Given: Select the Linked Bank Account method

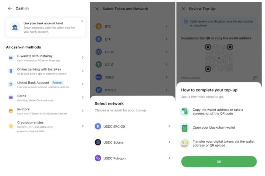Looking at the screenshot, I should pyautogui.click(x=46, y=84).
